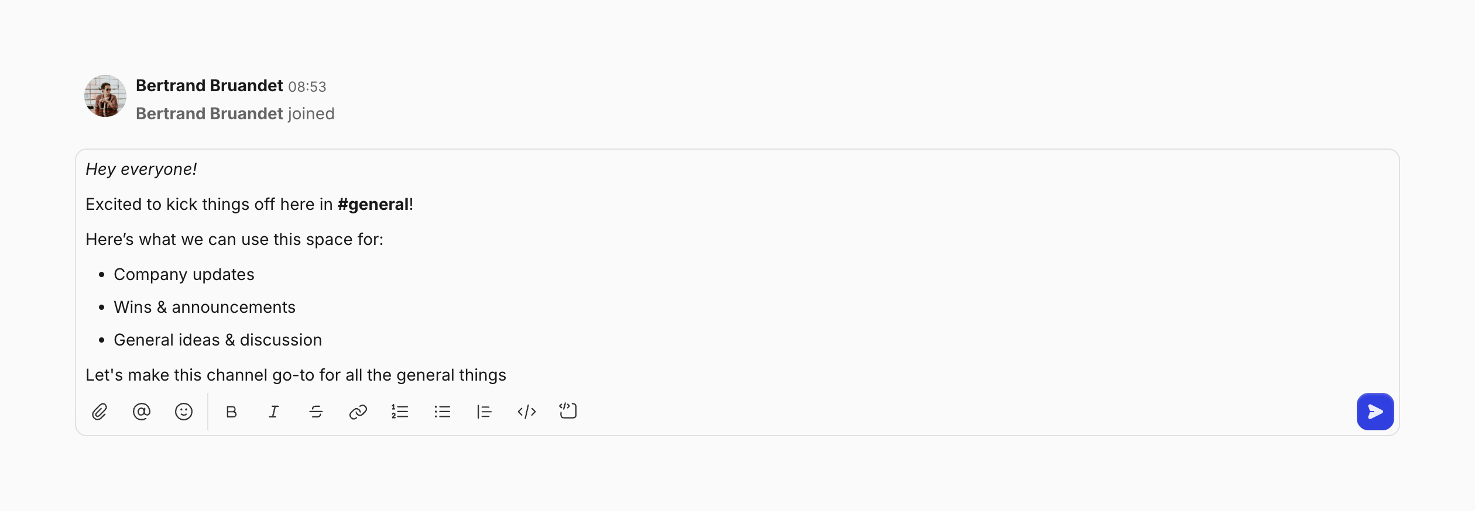Toggle italic formatting
Screen dimensions: 1475x511
pos(274,412)
